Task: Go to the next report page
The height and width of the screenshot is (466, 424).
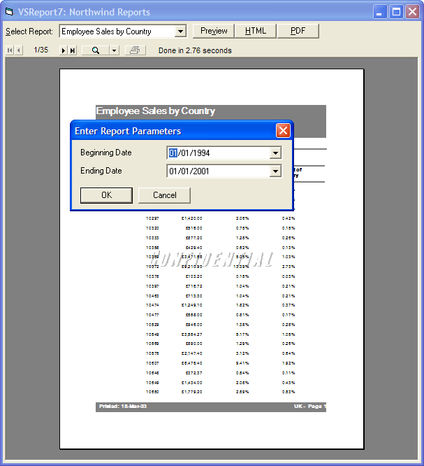Action: pyautogui.click(x=64, y=50)
